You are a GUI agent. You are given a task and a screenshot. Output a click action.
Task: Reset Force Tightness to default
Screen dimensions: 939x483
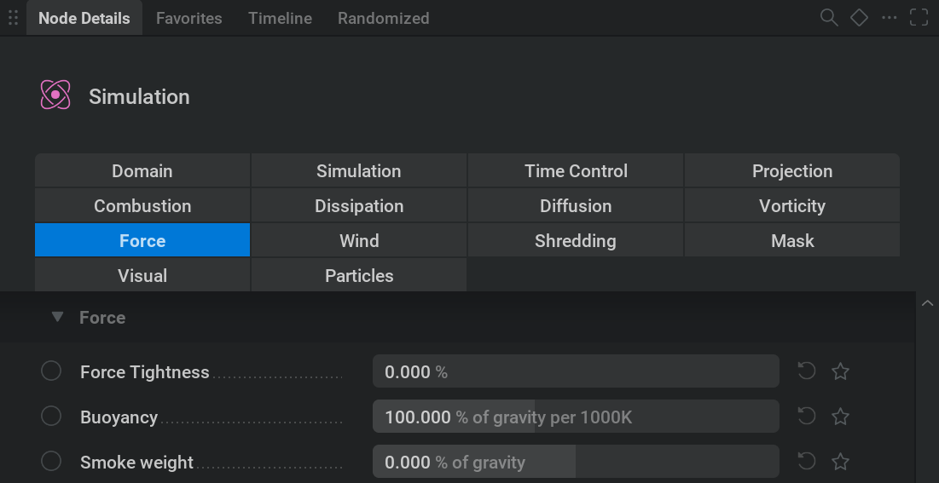[x=806, y=371]
